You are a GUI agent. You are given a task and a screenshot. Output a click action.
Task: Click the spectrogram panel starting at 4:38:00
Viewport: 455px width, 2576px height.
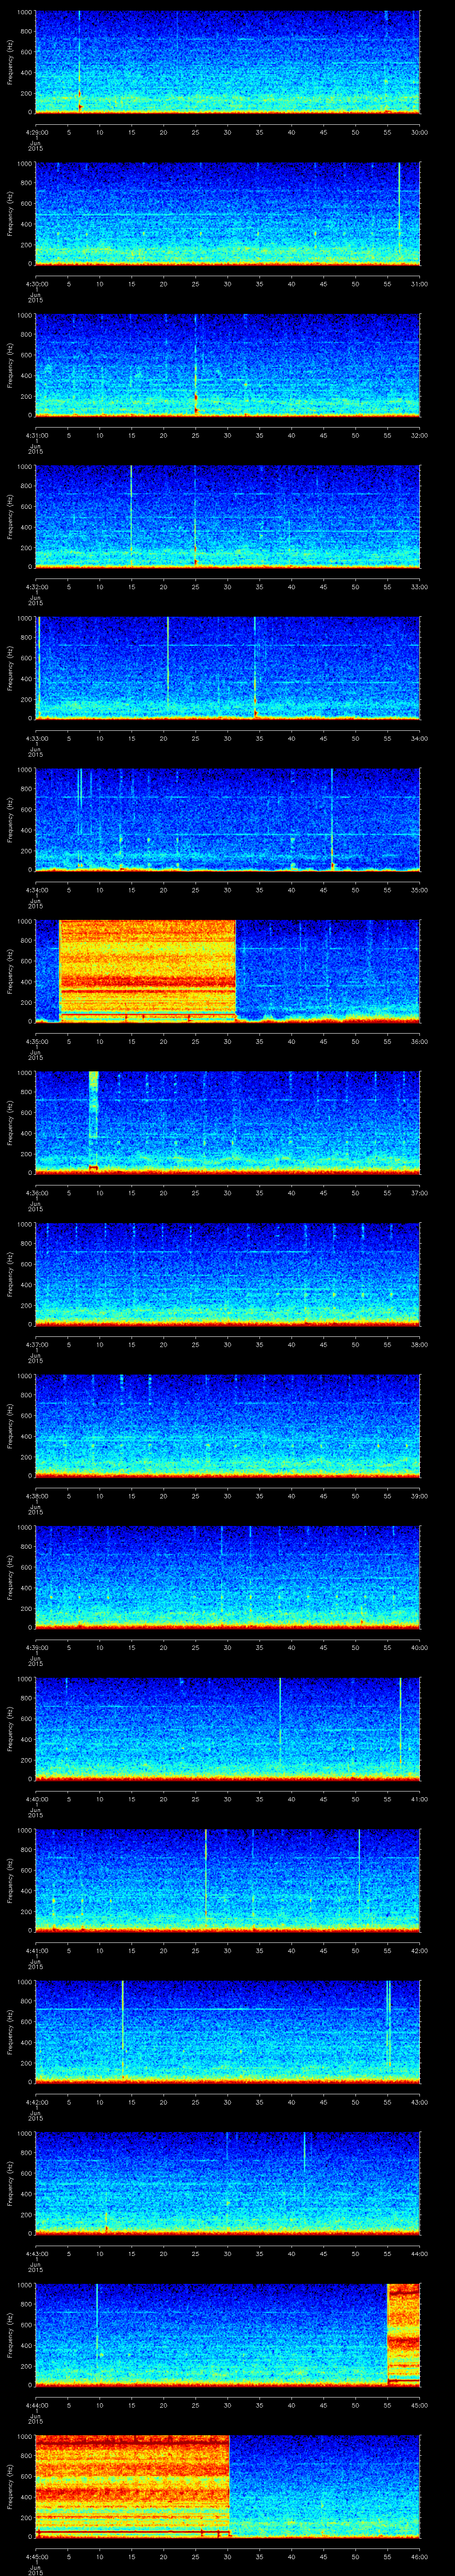[228, 1426]
